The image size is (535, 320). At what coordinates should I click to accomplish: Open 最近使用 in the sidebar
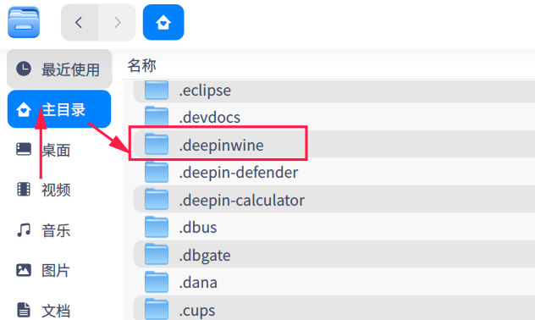tap(59, 69)
